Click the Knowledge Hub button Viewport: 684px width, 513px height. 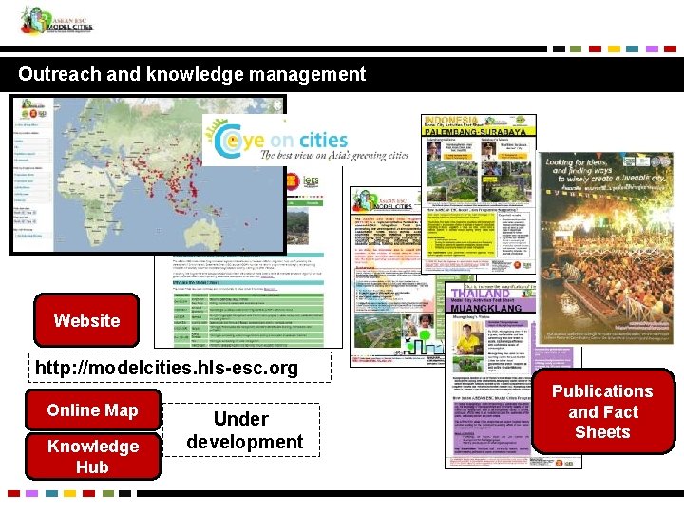coord(93,456)
